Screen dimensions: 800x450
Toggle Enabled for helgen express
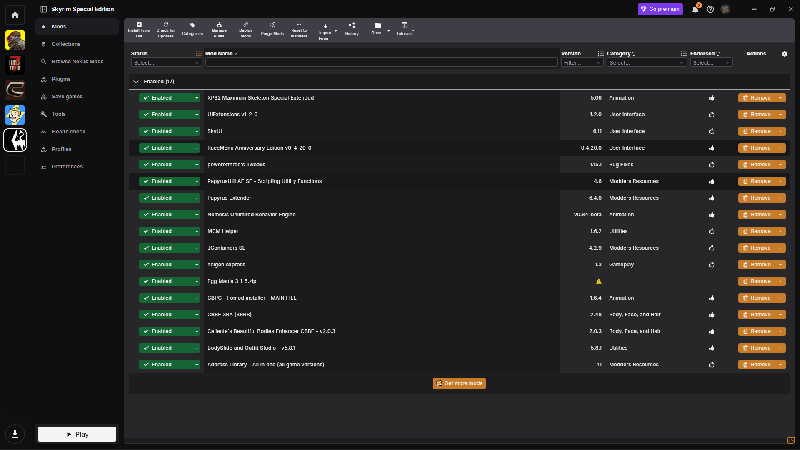[166, 265]
